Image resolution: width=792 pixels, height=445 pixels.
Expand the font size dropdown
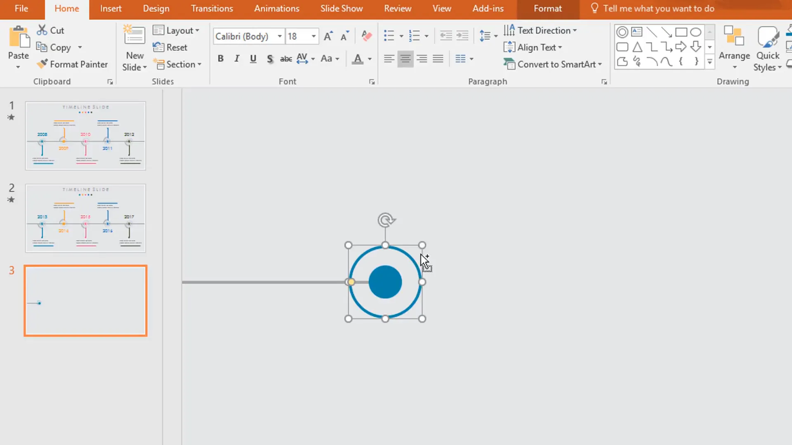[313, 36]
